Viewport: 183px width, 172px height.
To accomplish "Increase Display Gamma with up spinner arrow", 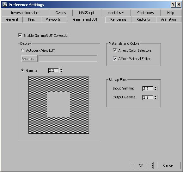I will tap(61, 69).
